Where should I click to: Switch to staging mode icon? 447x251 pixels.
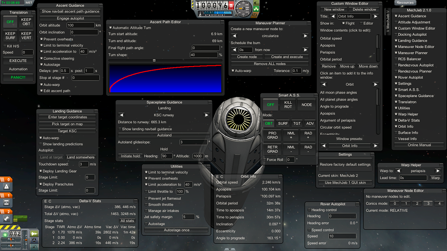click(35, 234)
